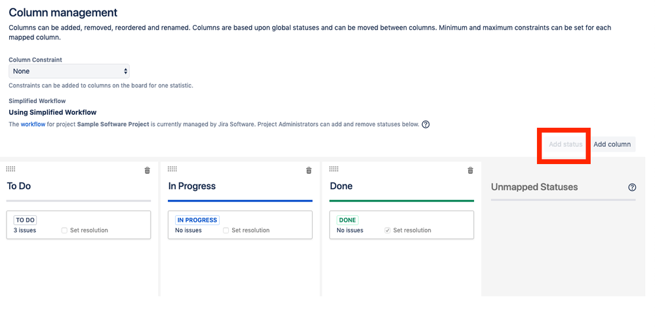Select the IN PROGRESS status lozenge
This screenshot has width=655, height=332.
point(197,220)
